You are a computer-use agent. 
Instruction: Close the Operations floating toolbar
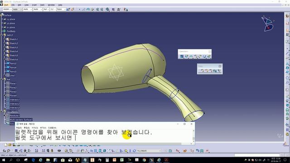(210, 51)
